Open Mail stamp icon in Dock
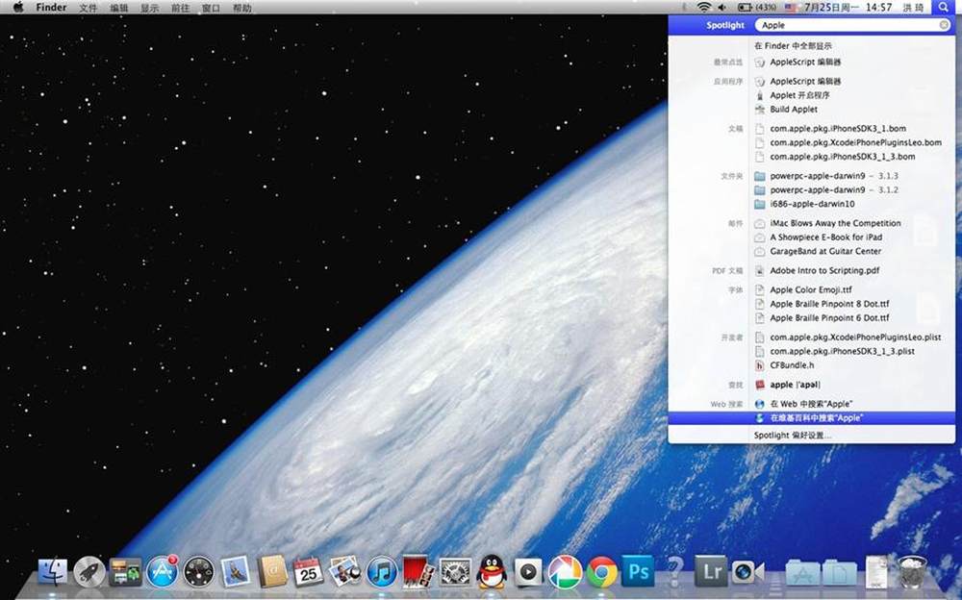Screen dimensions: 962x600 tap(236, 572)
